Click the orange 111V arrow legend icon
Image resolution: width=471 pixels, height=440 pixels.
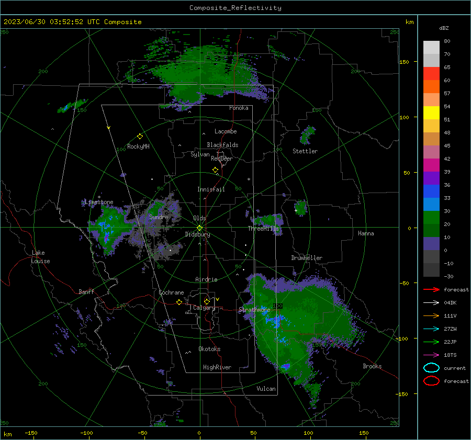[431, 315]
